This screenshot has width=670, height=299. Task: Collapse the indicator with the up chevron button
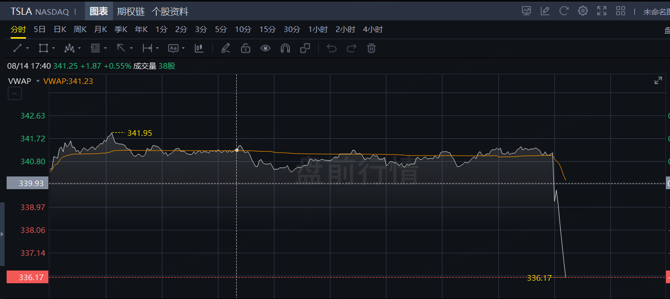15,94
